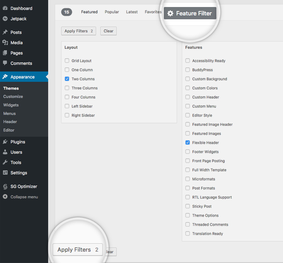Switch to the Popular themes tab

112,12
